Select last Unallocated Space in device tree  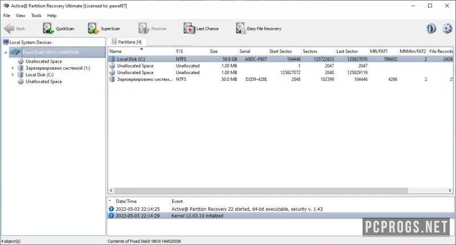click(x=44, y=81)
